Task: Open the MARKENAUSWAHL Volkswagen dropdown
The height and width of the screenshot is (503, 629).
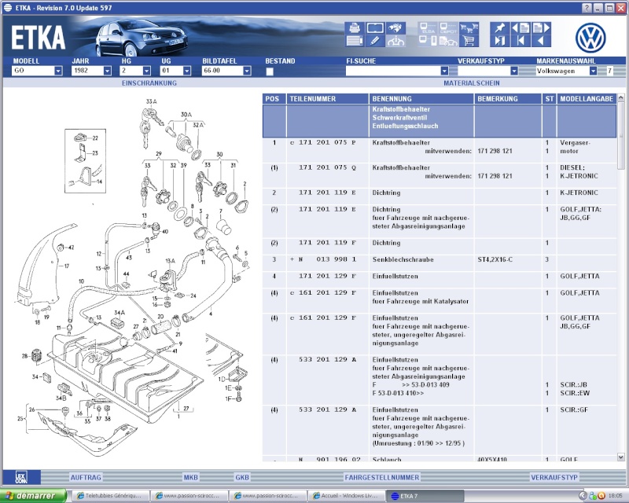Action: click(594, 71)
